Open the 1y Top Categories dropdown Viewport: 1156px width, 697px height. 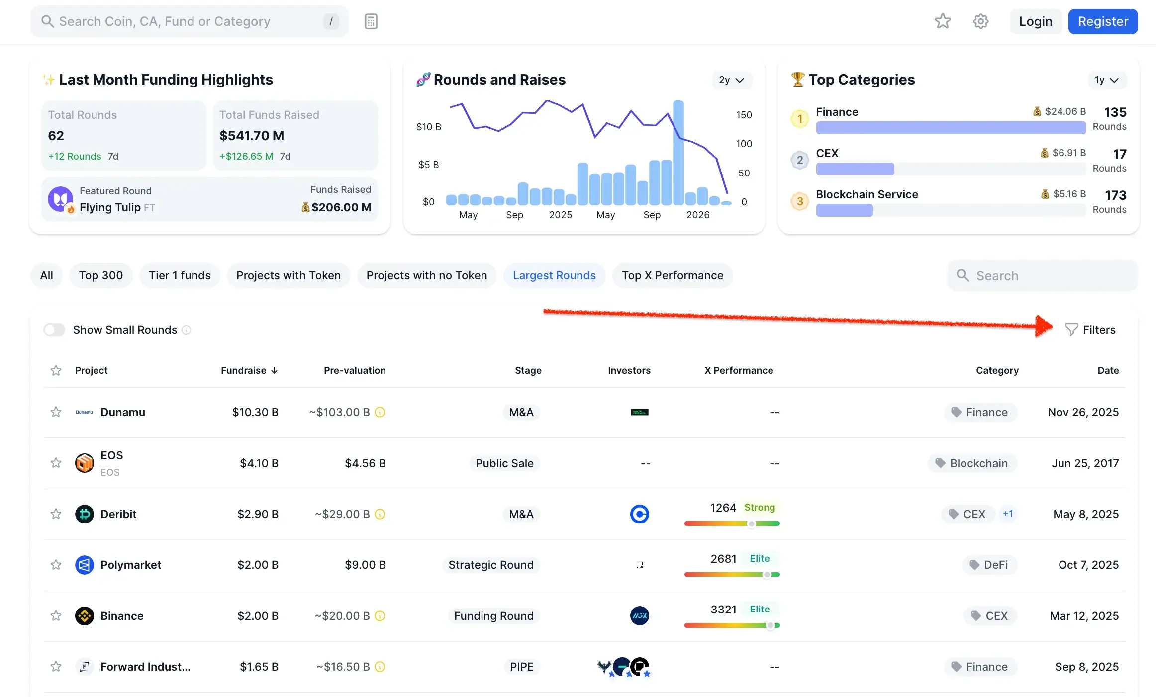point(1106,80)
